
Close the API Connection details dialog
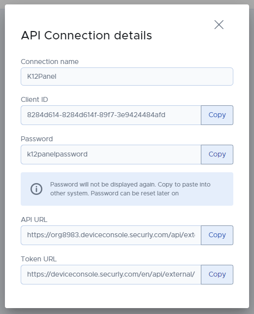219,25
